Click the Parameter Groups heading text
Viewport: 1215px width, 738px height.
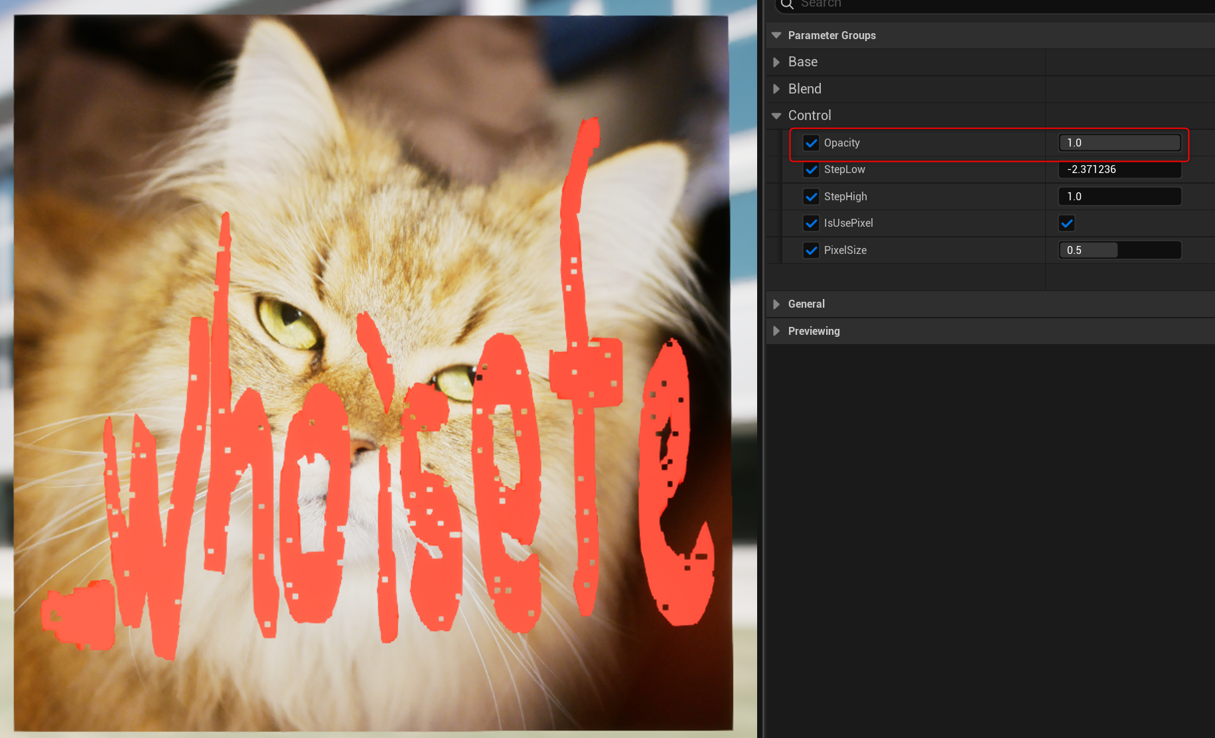831,35
